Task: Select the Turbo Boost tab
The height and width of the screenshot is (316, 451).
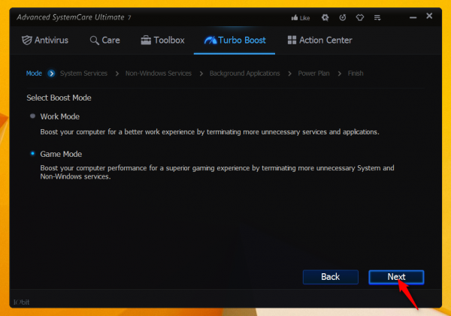Action: point(235,41)
